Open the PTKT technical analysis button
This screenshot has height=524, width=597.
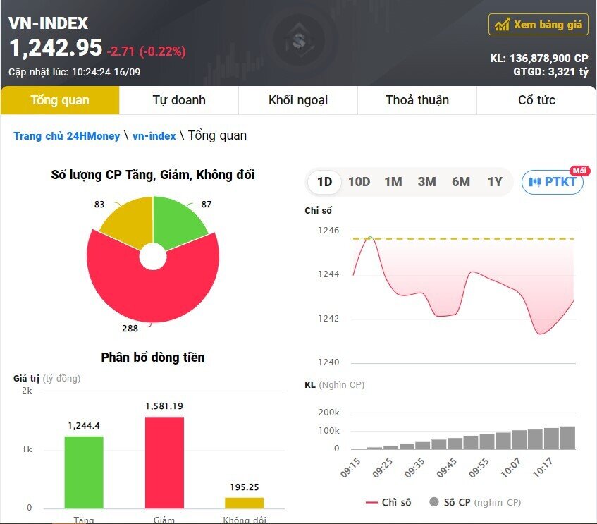pos(552,182)
